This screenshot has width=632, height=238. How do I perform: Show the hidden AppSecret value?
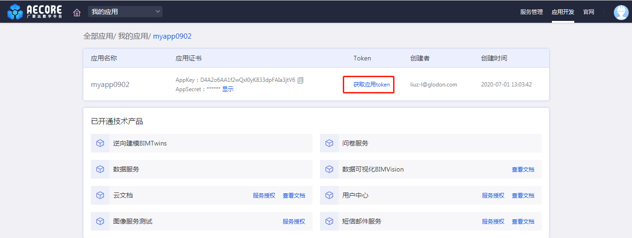pyautogui.click(x=228, y=89)
